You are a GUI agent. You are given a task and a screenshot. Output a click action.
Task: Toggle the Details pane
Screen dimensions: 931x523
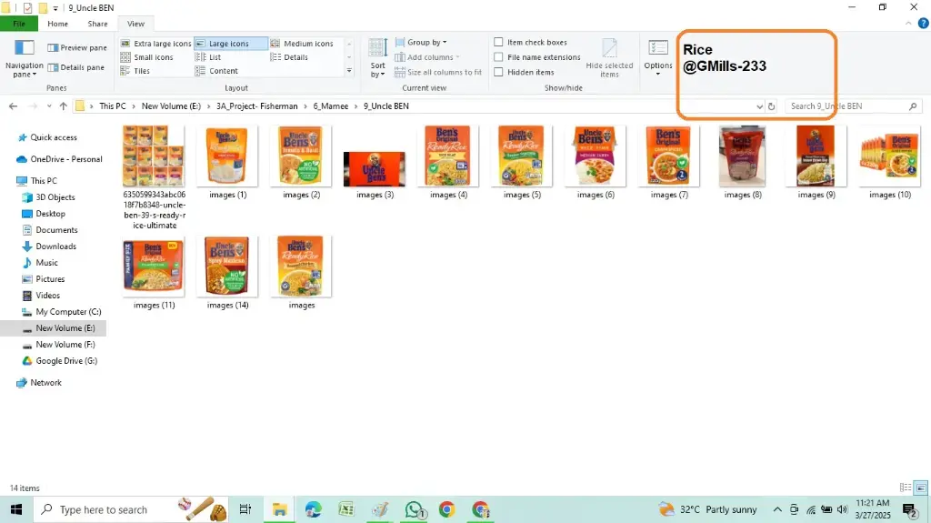click(x=76, y=67)
